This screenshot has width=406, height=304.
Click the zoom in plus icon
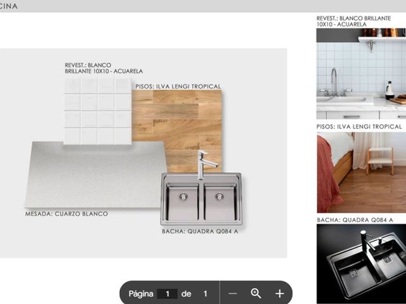coord(280,294)
